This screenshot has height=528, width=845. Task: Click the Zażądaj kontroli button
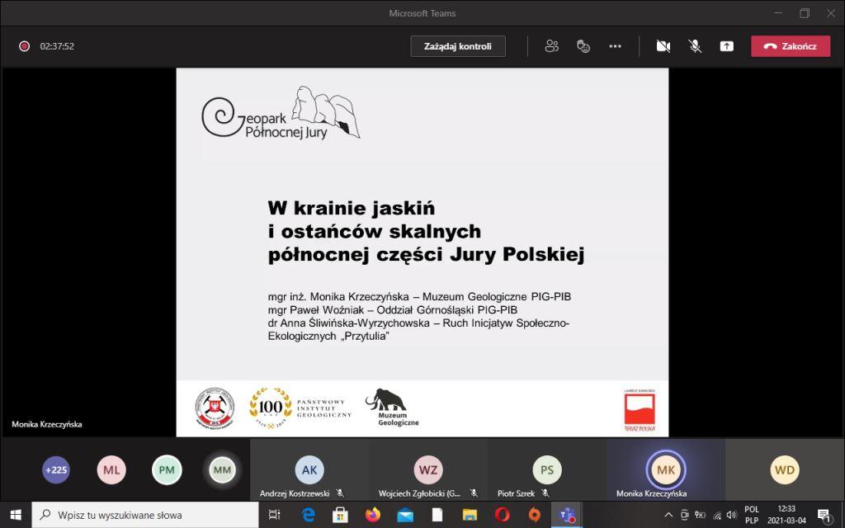click(x=458, y=46)
